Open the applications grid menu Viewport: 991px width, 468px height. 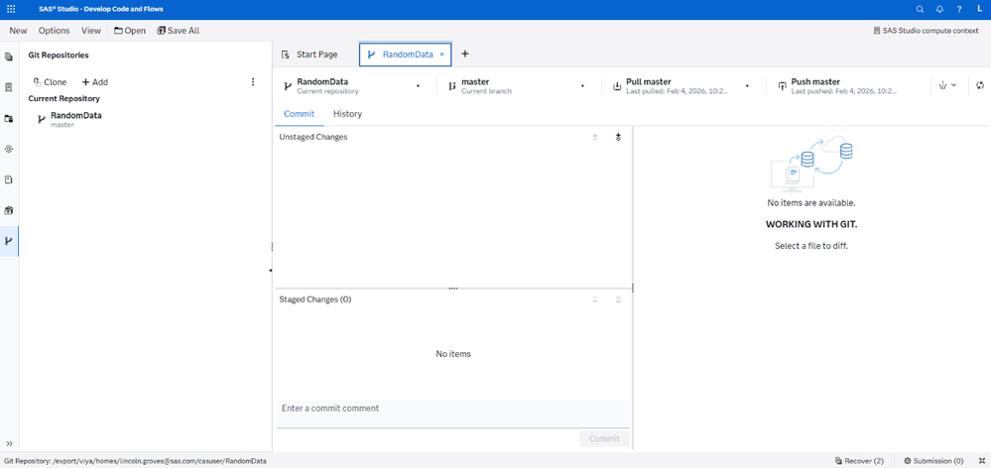[11, 9]
